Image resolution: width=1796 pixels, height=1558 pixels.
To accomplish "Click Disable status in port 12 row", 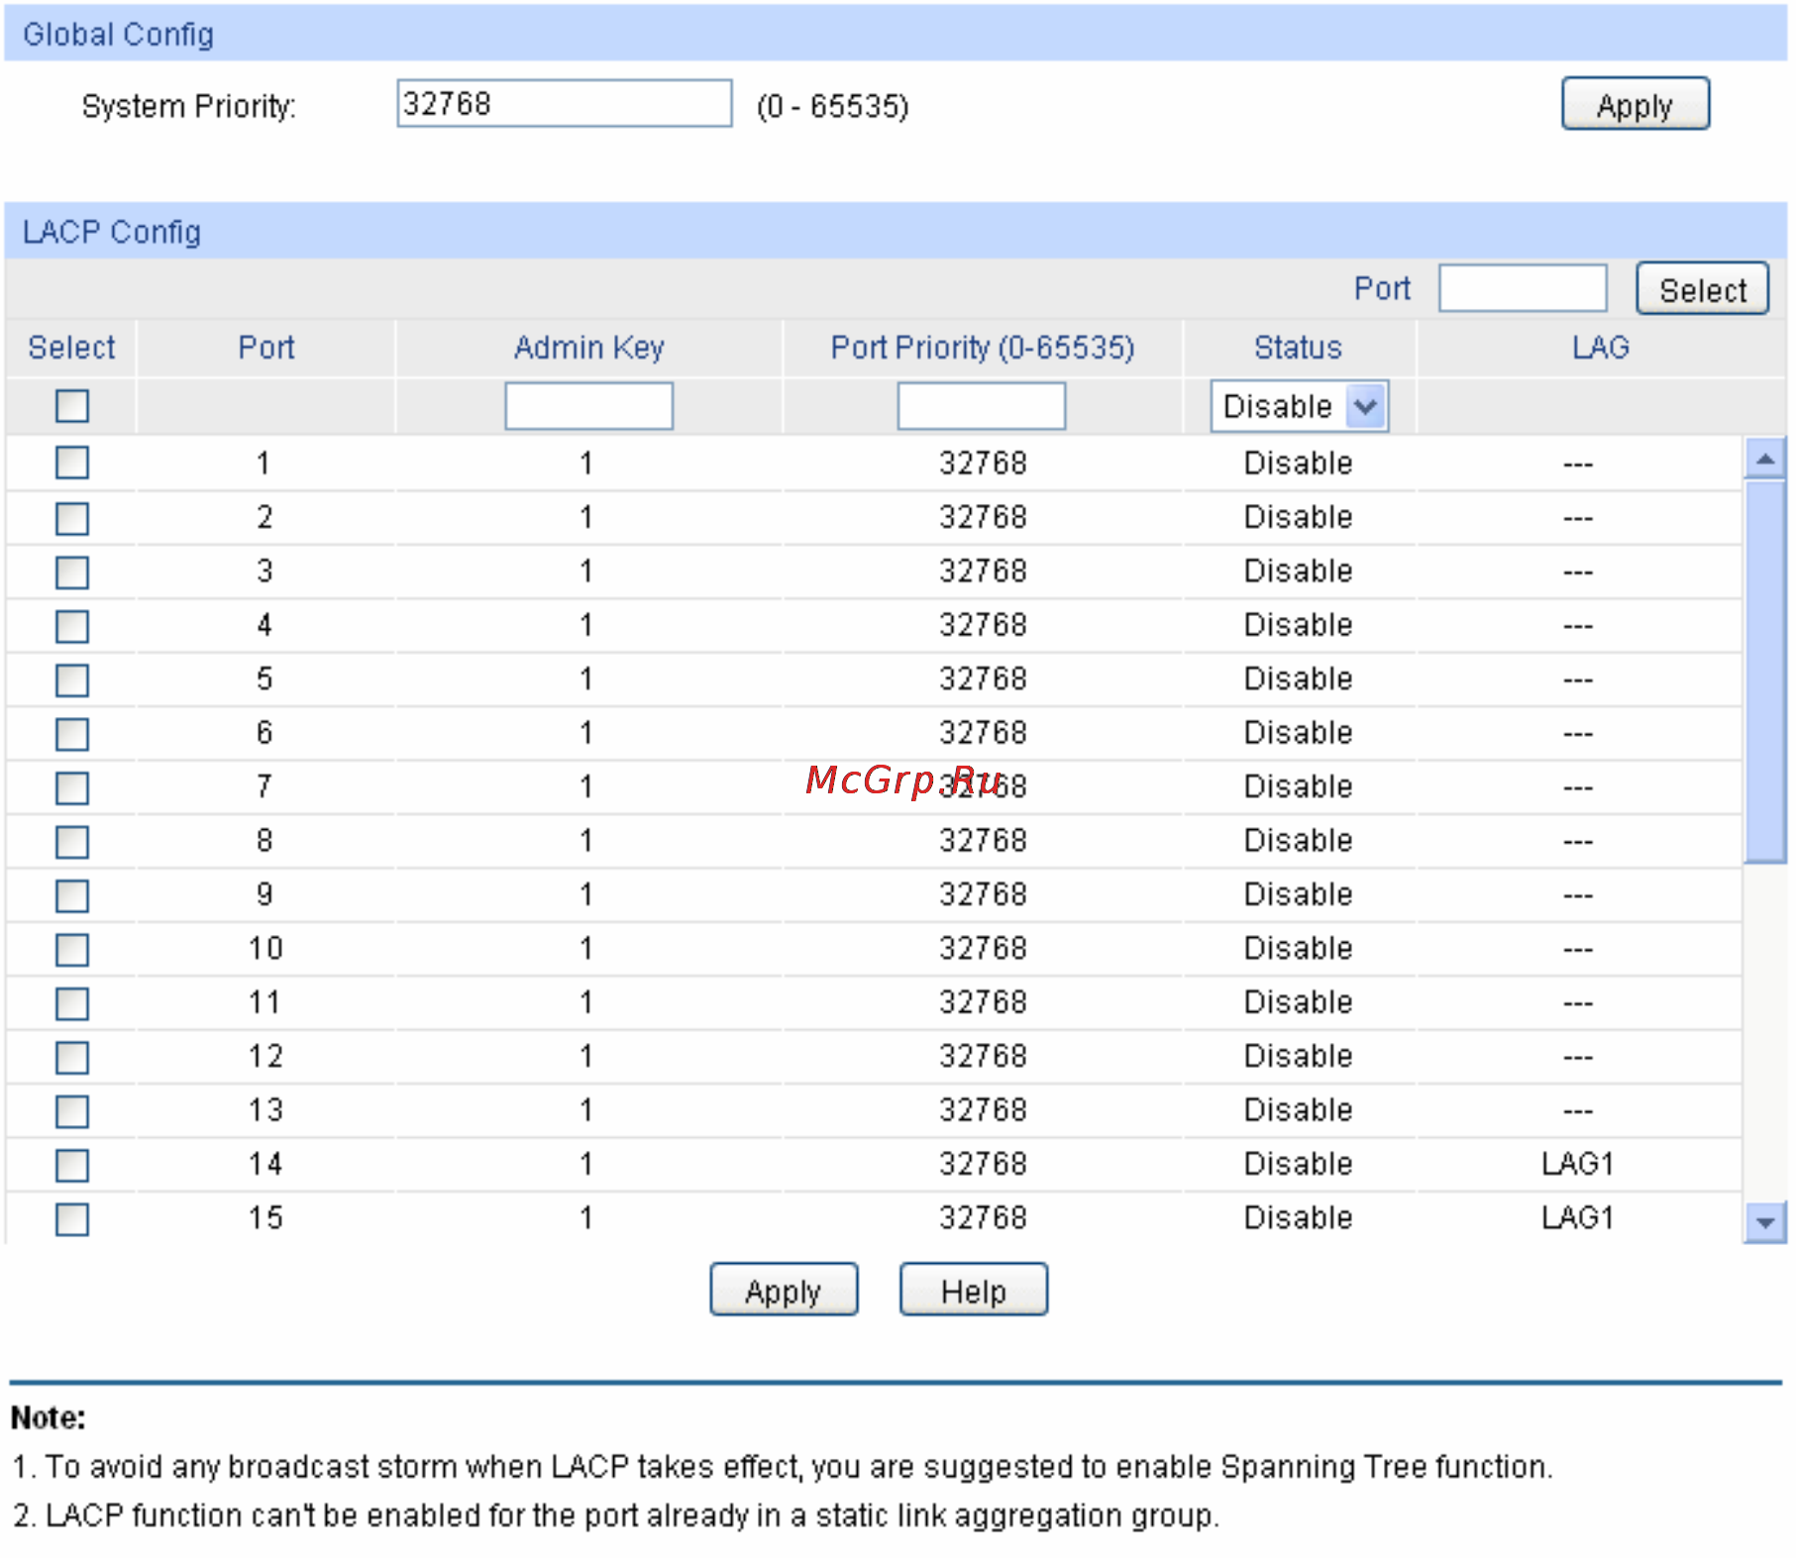I will (1298, 1056).
